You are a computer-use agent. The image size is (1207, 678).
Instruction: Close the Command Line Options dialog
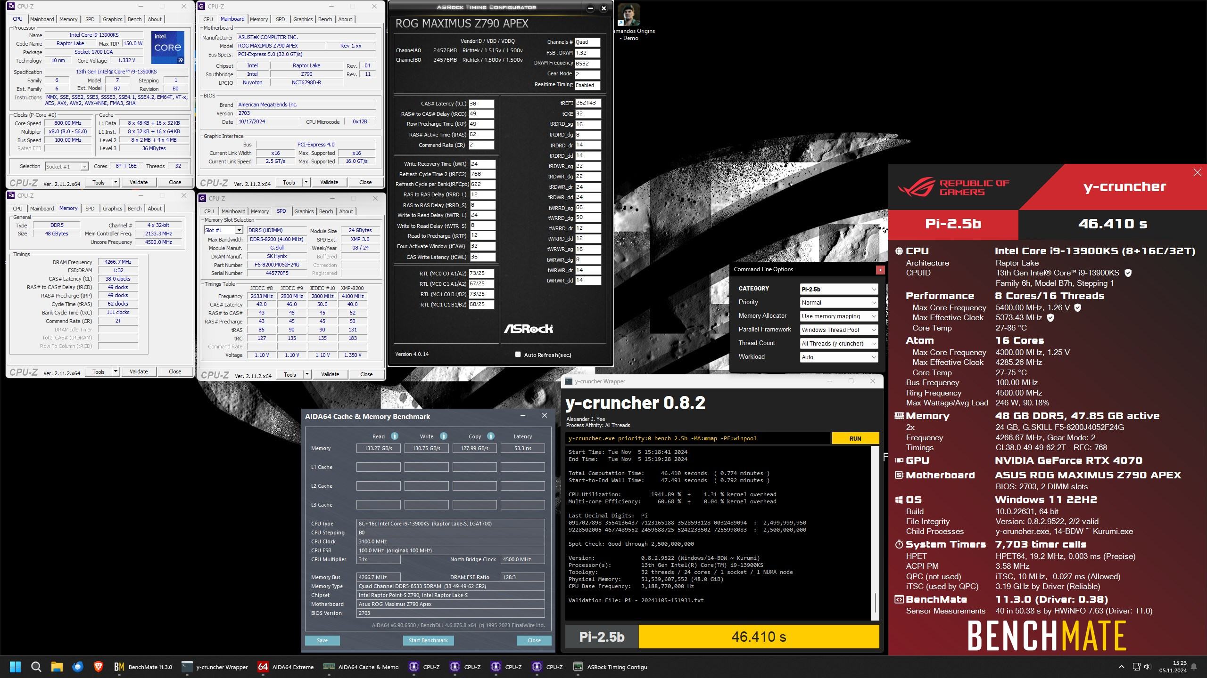pos(880,270)
